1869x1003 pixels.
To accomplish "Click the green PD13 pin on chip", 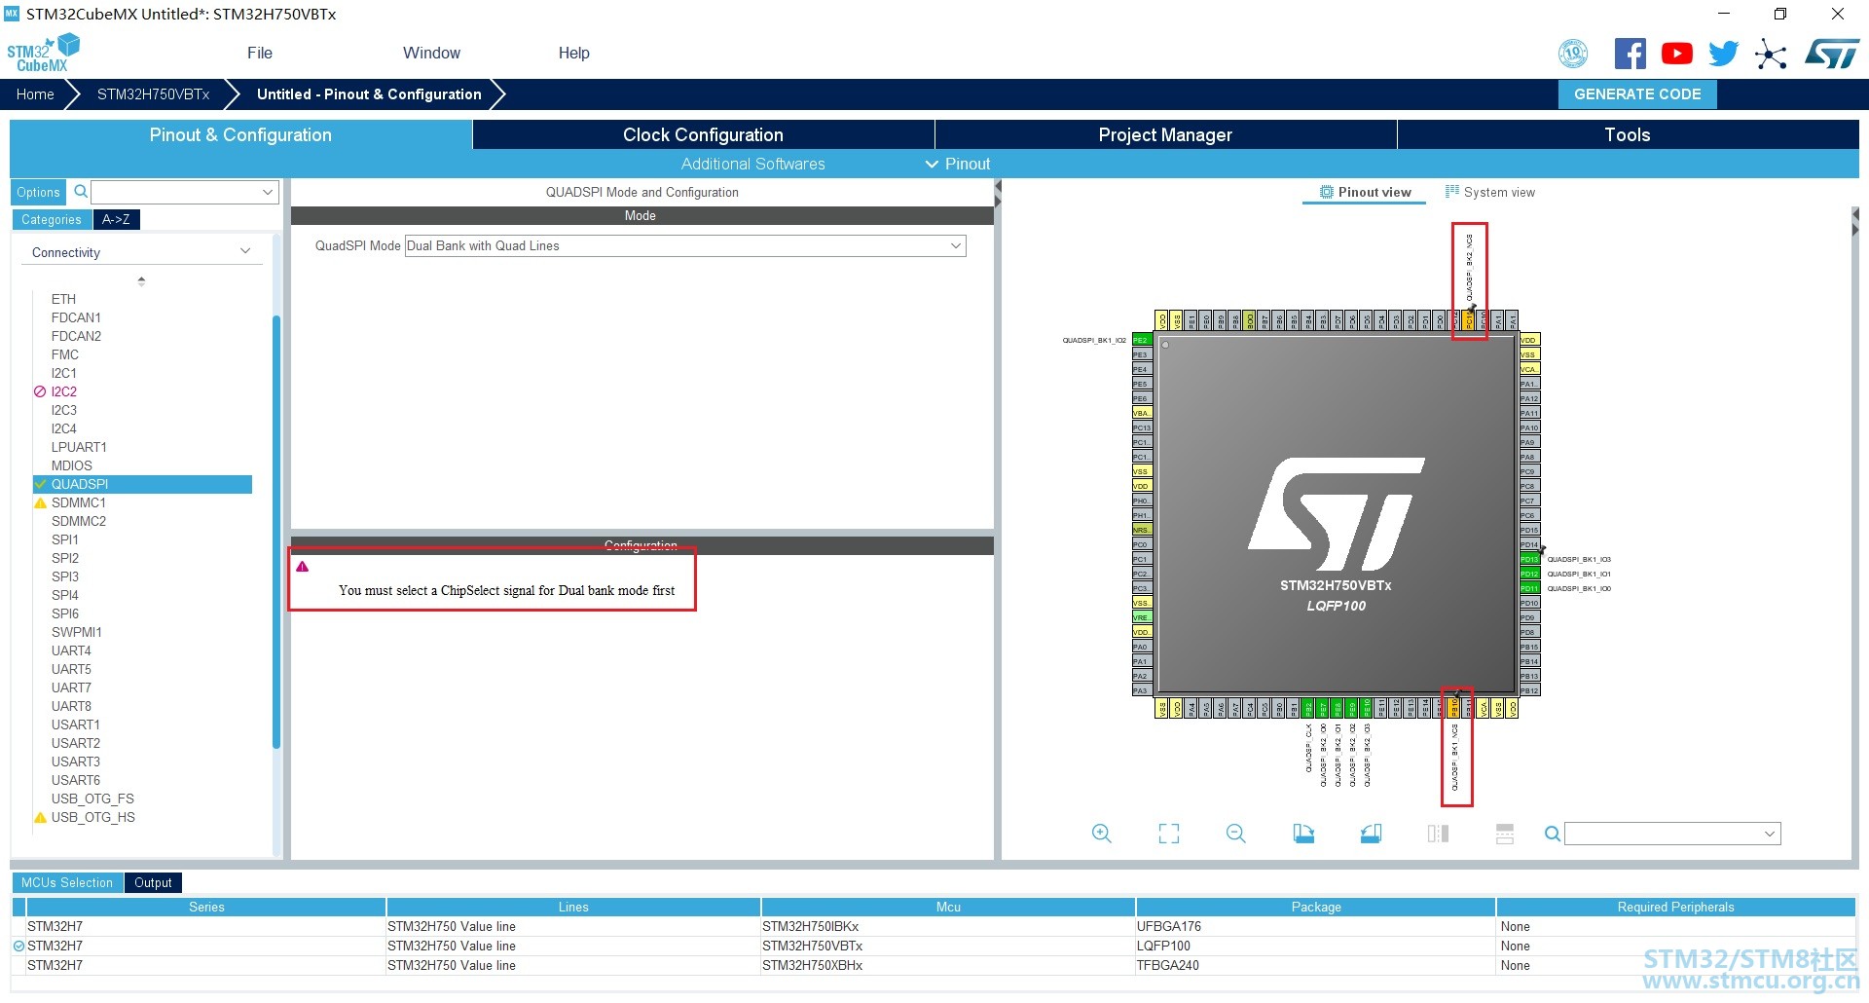I will (x=1529, y=559).
